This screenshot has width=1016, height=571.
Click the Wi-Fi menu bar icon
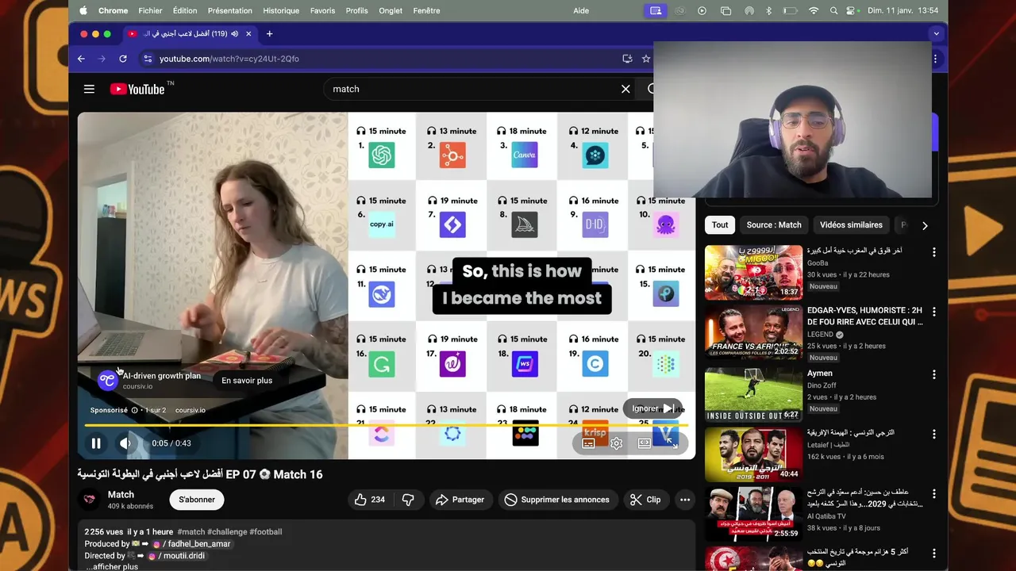[x=814, y=11]
